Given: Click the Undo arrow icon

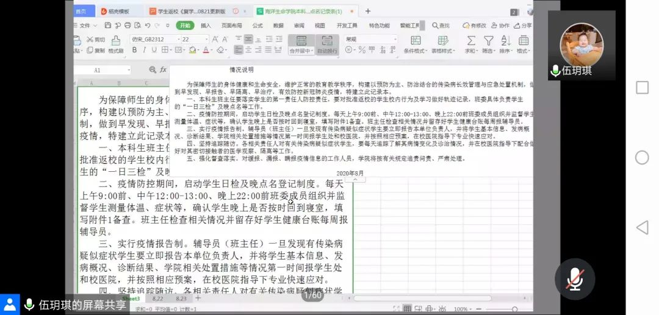Looking at the screenshot, I should (x=148, y=26).
